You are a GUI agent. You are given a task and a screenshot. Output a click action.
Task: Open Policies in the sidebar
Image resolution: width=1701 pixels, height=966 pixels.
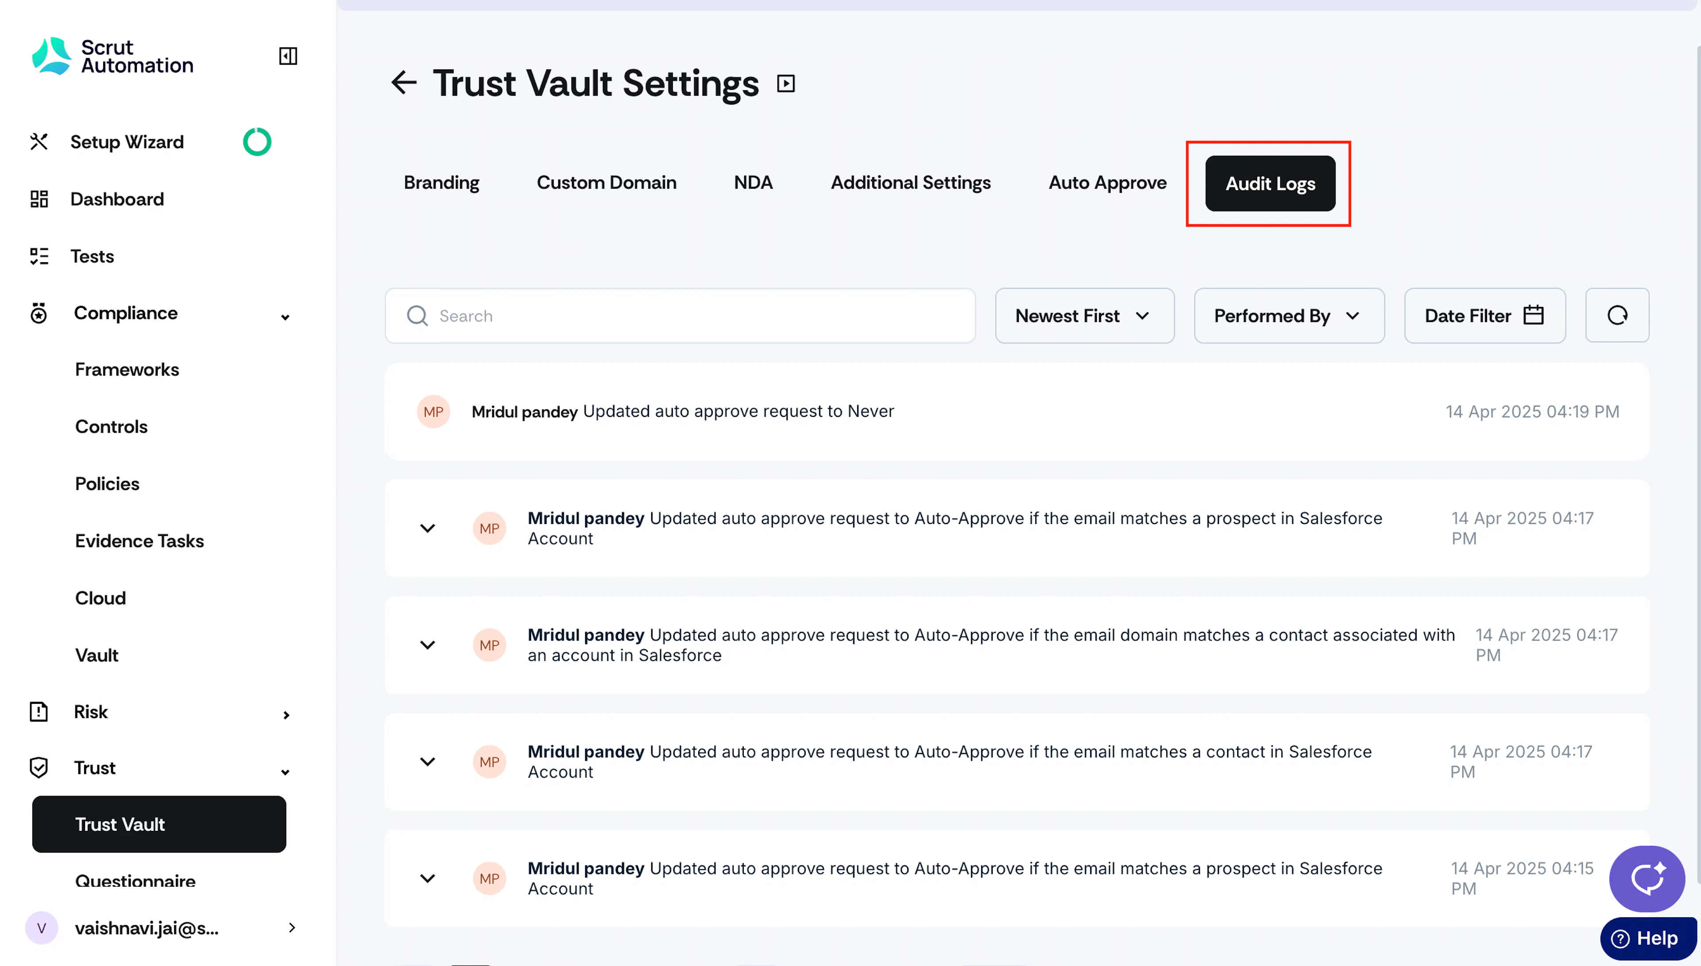coord(107,484)
